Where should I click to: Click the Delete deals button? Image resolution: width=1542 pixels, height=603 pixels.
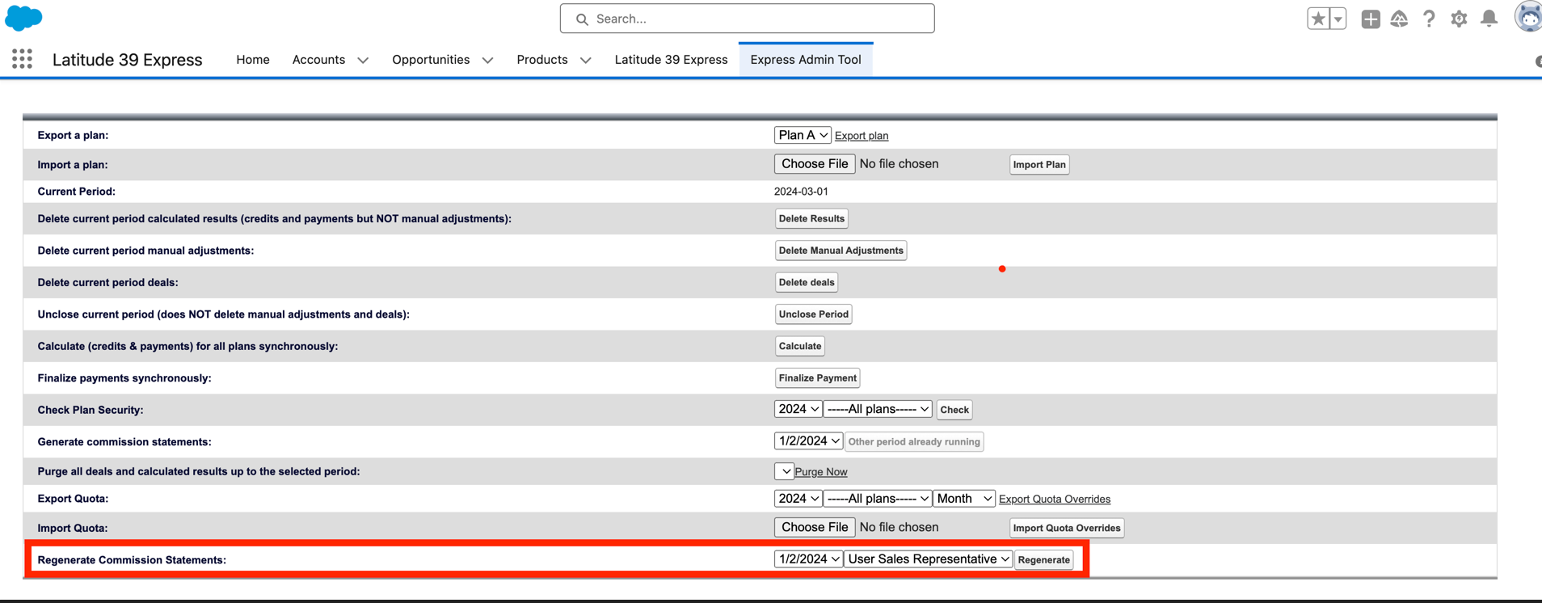click(807, 283)
